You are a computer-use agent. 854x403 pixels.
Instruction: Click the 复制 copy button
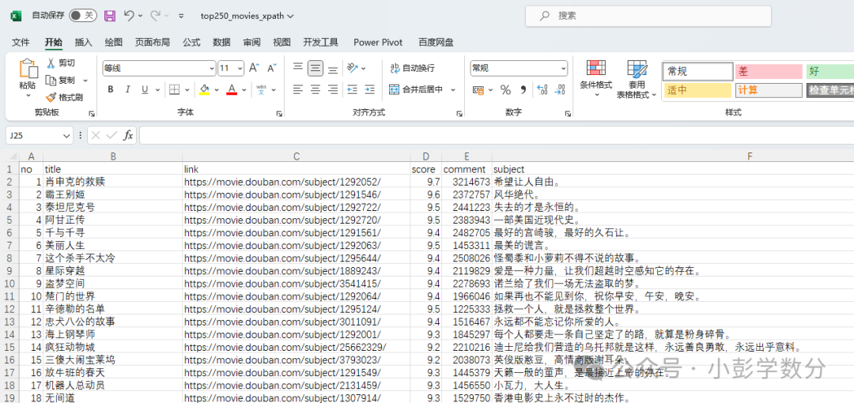61,80
